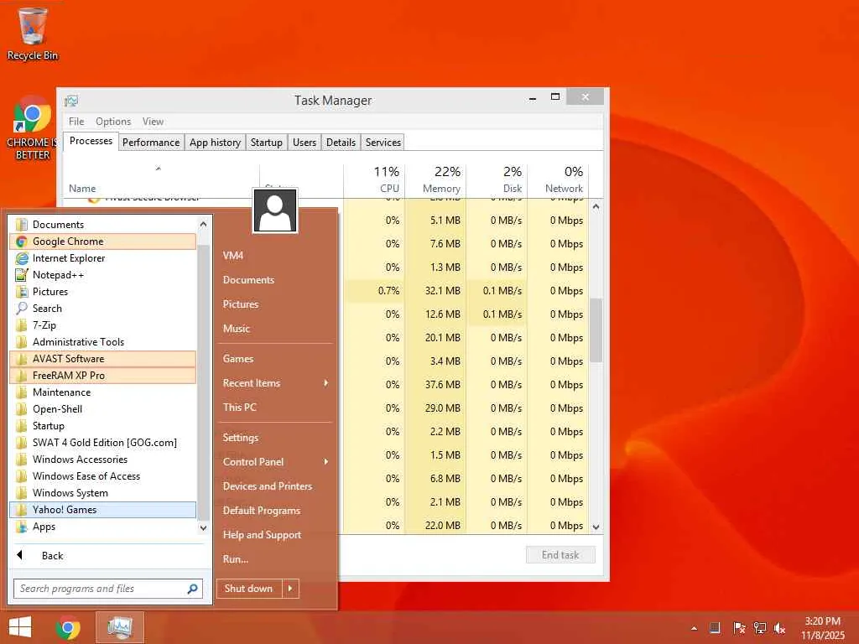Open Devices and Printers

(275, 486)
